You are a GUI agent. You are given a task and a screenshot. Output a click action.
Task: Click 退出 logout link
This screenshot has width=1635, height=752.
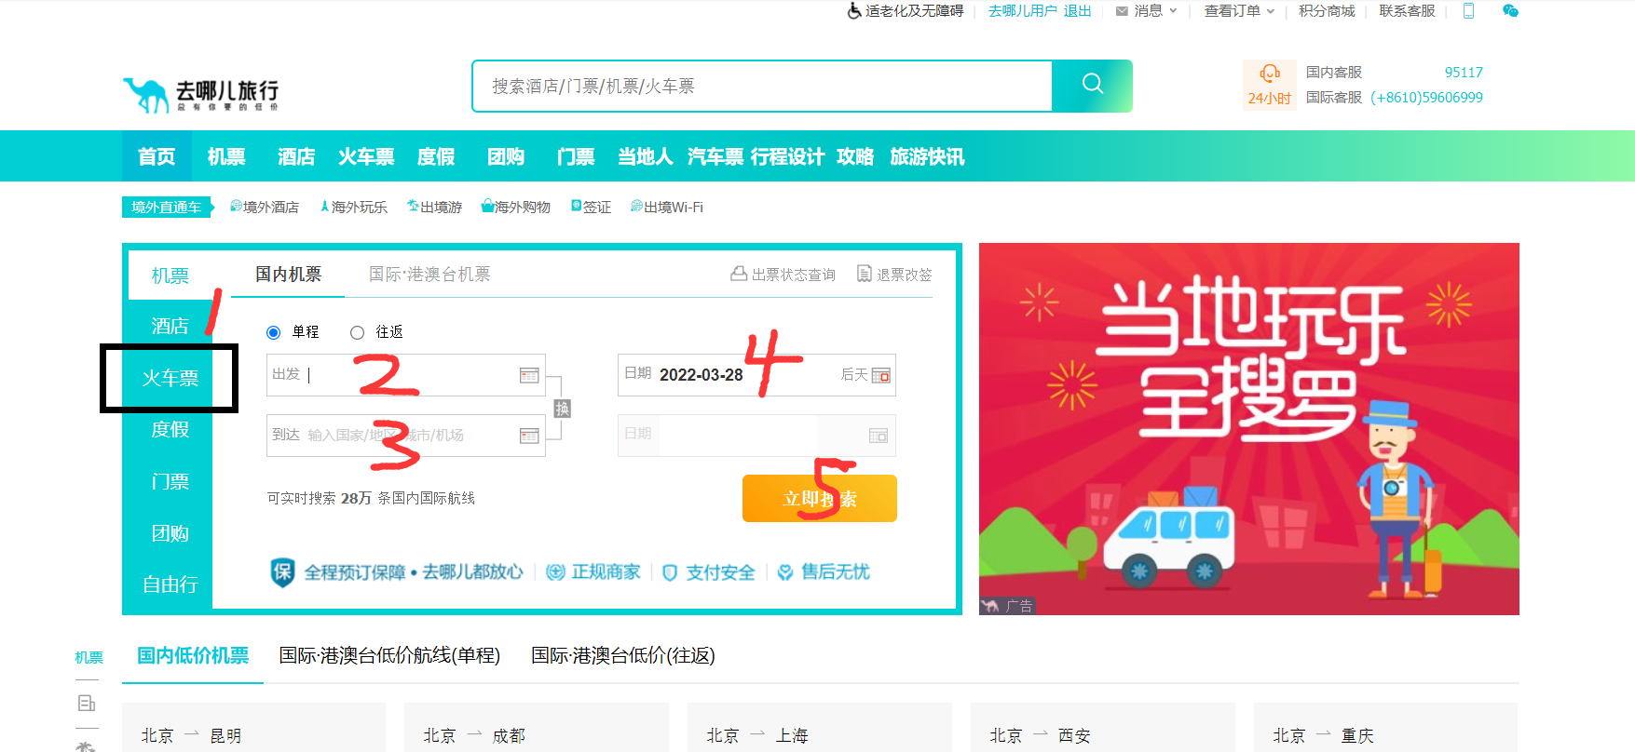(x=1077, y=11)
